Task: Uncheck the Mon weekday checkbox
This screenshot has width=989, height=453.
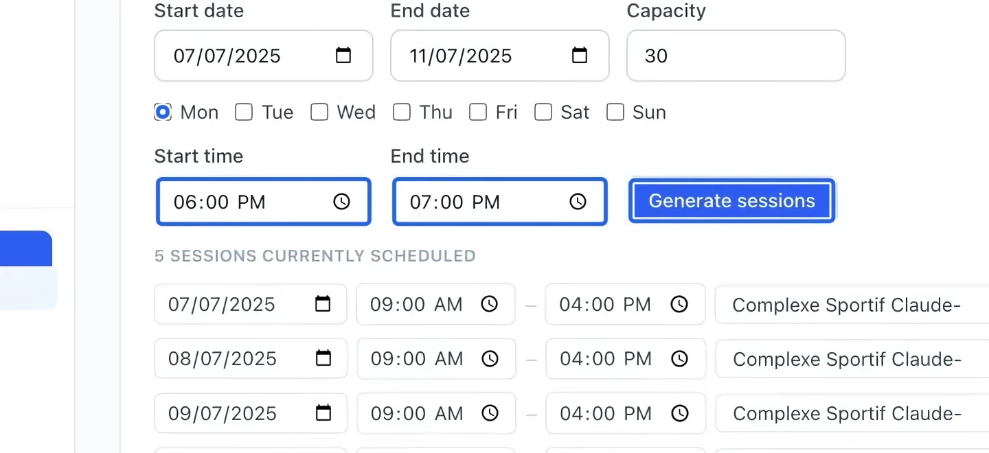Action: (x=163, y=112)
